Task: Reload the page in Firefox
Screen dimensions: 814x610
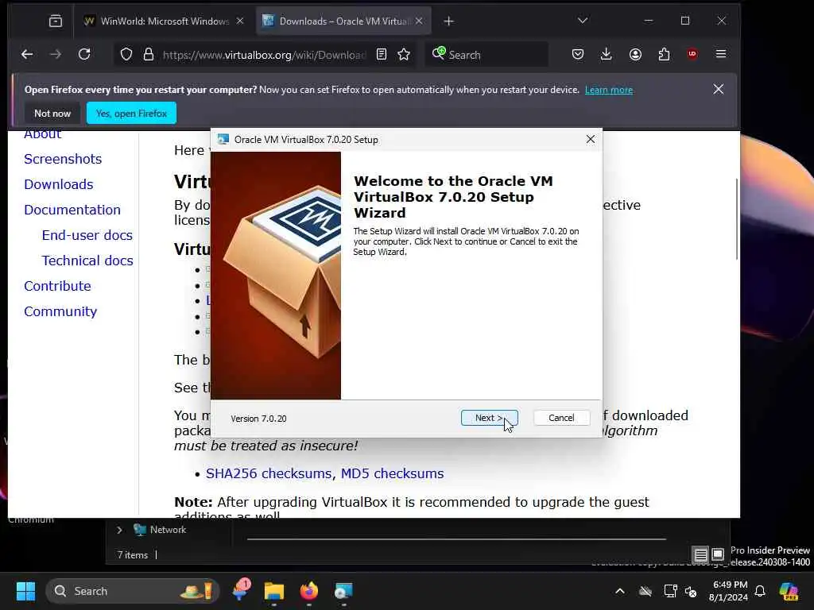Action: tap(84, 55)
